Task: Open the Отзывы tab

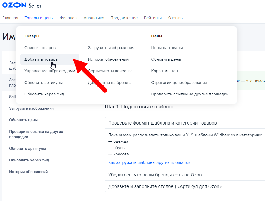Action: click(x=176, y=18)
